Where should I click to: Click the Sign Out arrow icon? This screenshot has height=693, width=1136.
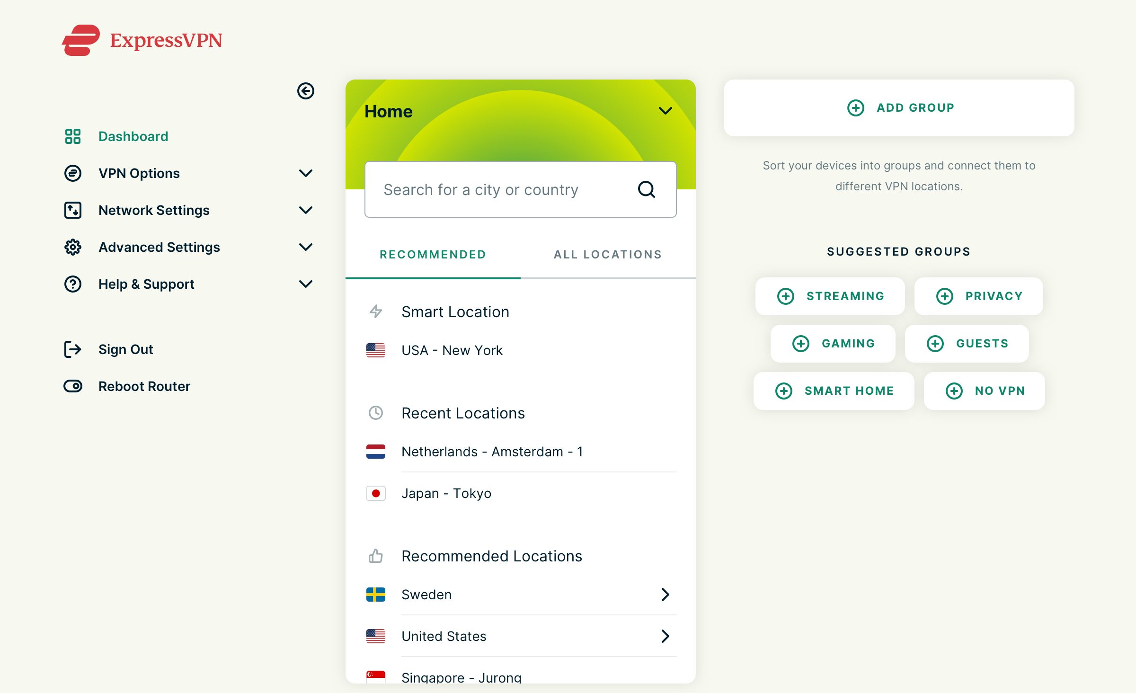pyautogui.click(x=72, y=349)
